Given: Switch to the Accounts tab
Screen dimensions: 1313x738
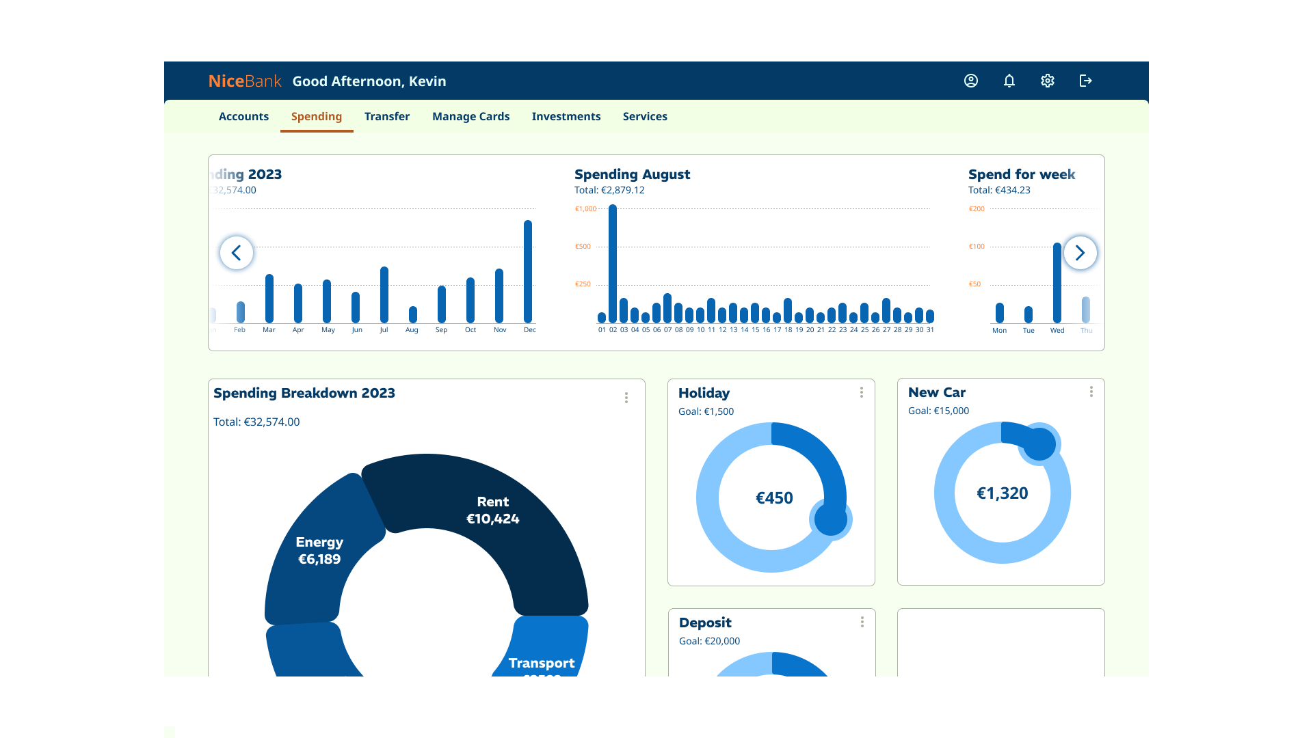Looking at the screenshot, I should click(x=243, y=116).
